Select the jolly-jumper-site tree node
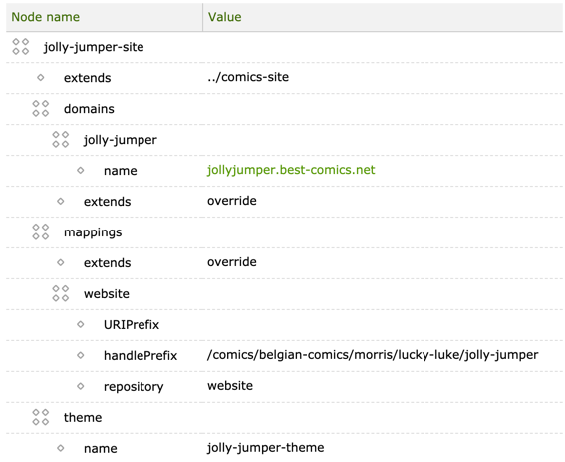Screen dimensions: 565x462 [x=94, y=47]
